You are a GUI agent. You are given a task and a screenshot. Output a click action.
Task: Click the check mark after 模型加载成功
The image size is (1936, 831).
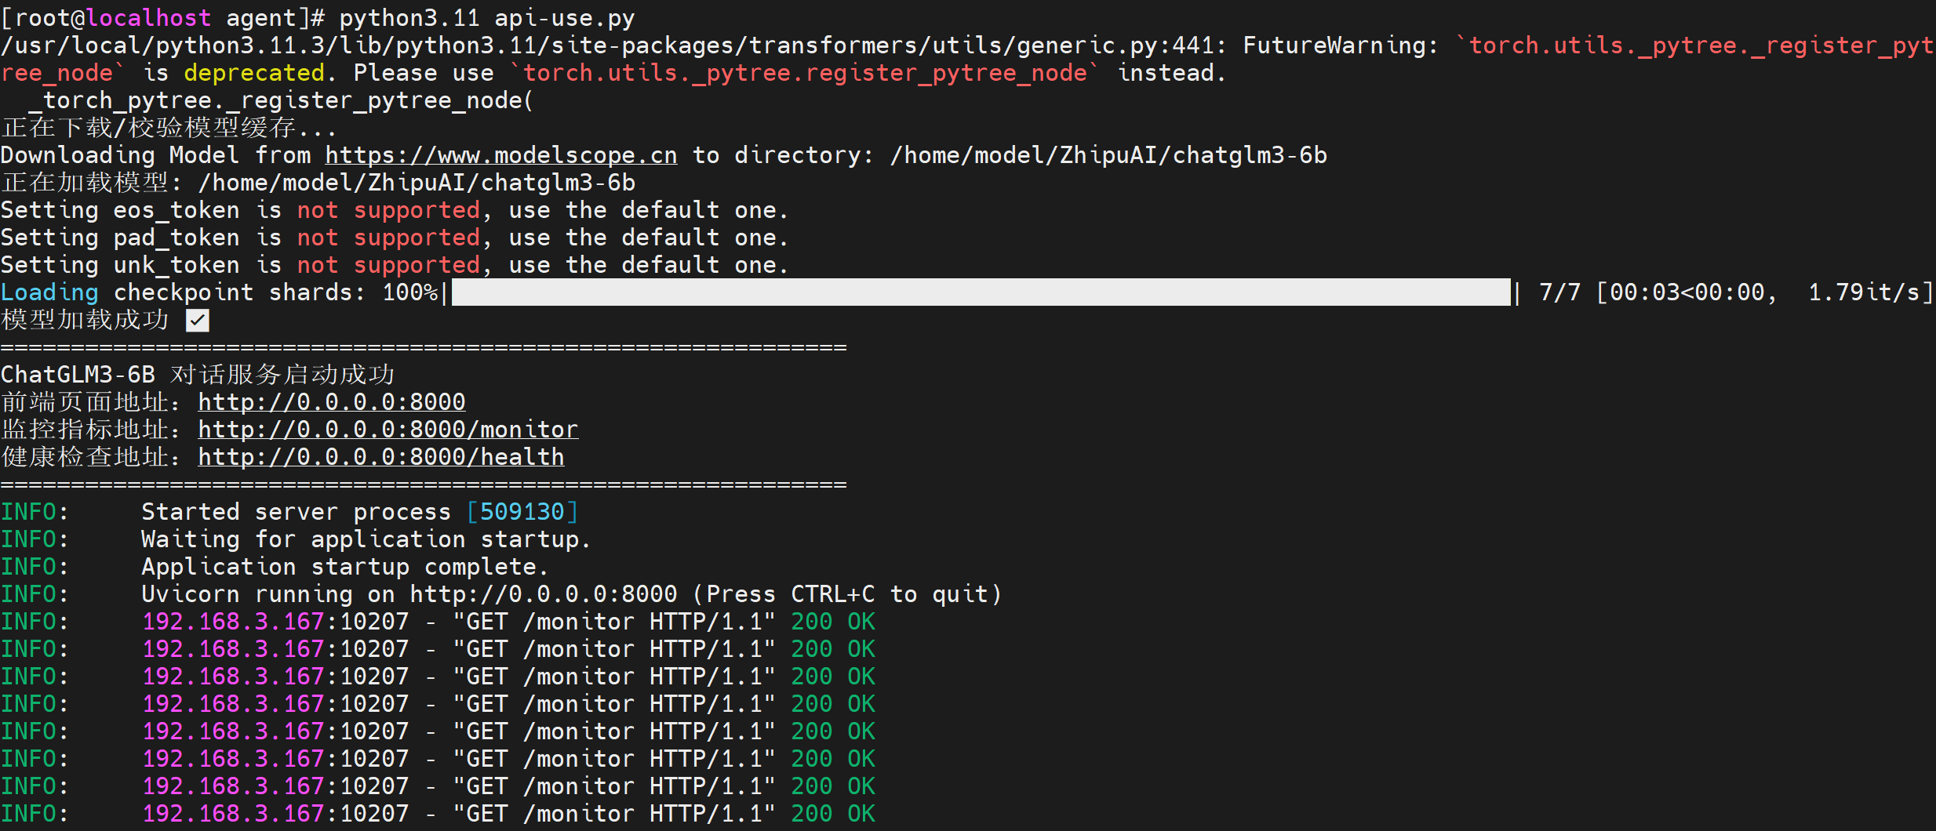pyautogui.click(x=198, y=320)
